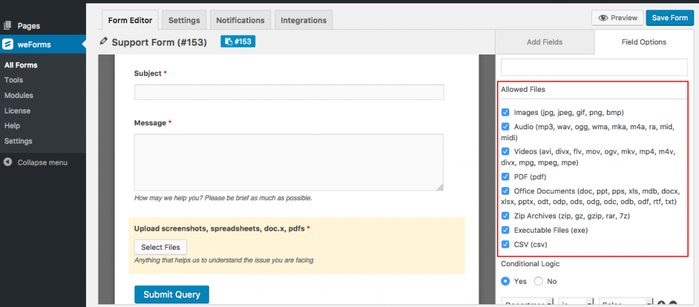Viewport: 699px width, 307px height.
Task: Select the No radio for Conditional Logic
Action: click(x=539, y=280)
